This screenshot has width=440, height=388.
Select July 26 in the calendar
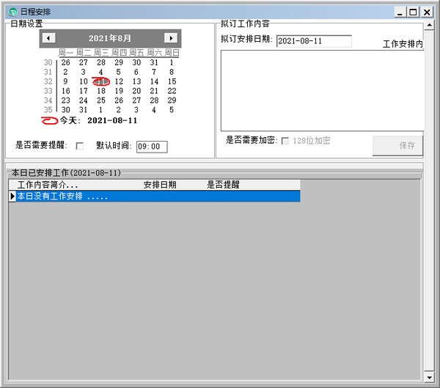66,62
